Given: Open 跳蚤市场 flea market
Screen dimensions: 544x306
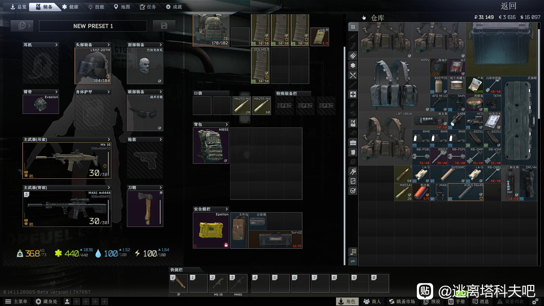Looking at the screenshot, I should click(x=402, y=301).
